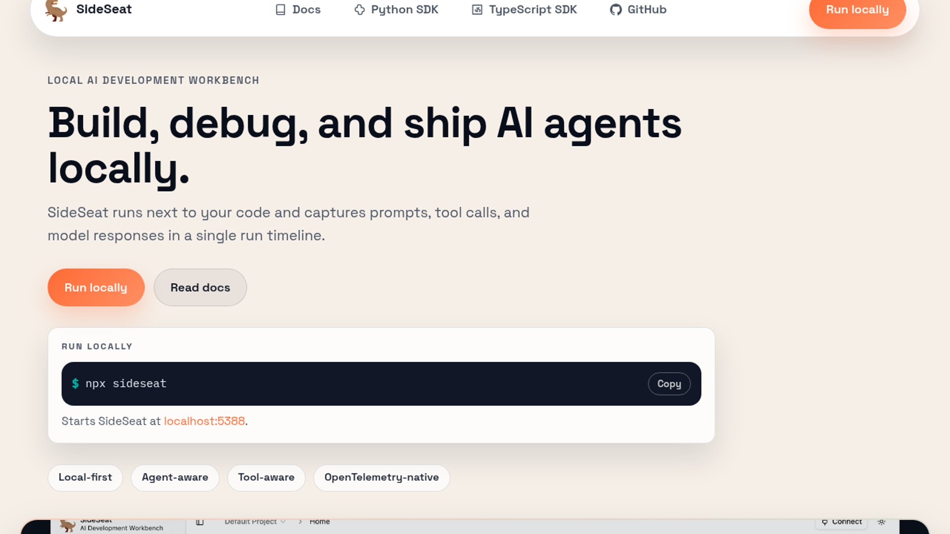Image resolution: width=950 pixels, height=534 pixels.
Task: Click the Connect button in preview
Action: coord(842,522)
